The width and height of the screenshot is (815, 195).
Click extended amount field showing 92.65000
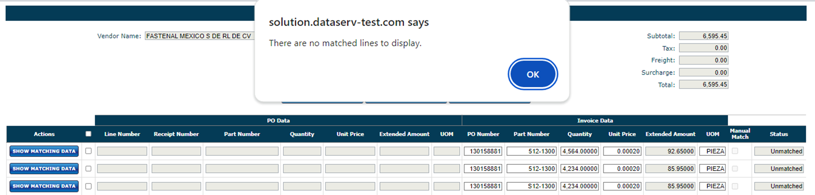tap(670, 151)
